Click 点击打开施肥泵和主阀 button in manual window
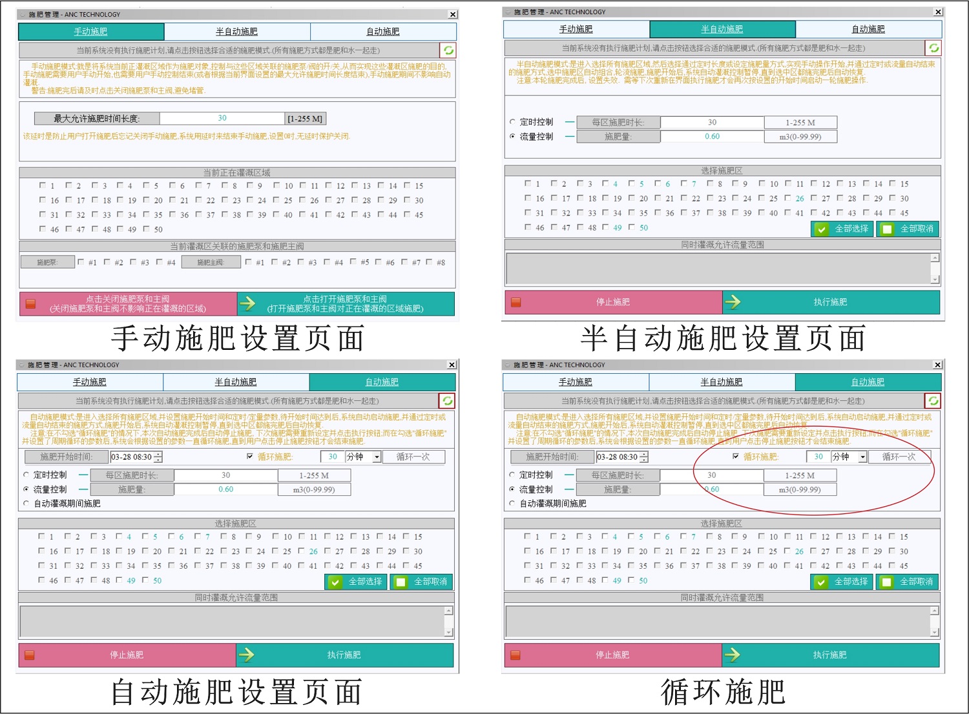The width and height of the screenshot is (969, 714). click(346, 303)
